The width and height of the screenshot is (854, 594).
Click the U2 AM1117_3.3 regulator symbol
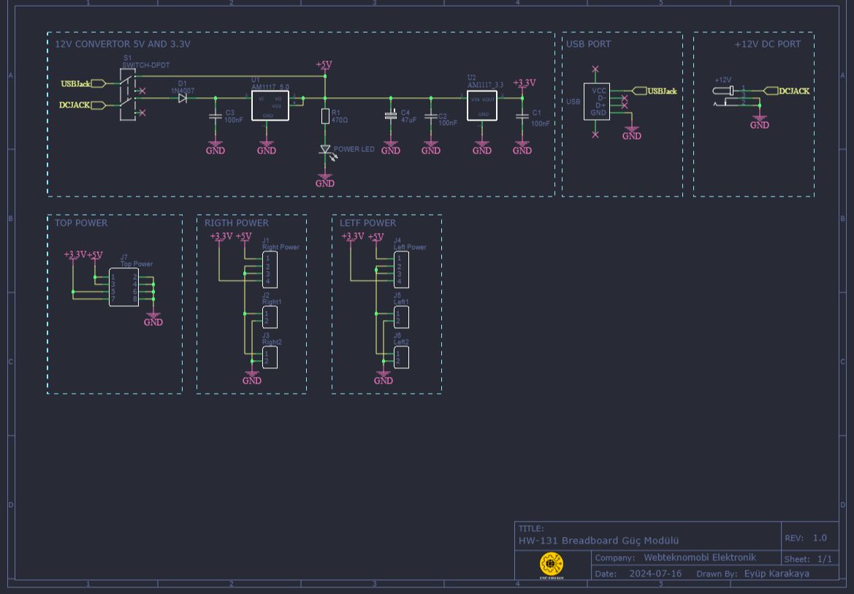pyautogui.click(x=481, y=105)
